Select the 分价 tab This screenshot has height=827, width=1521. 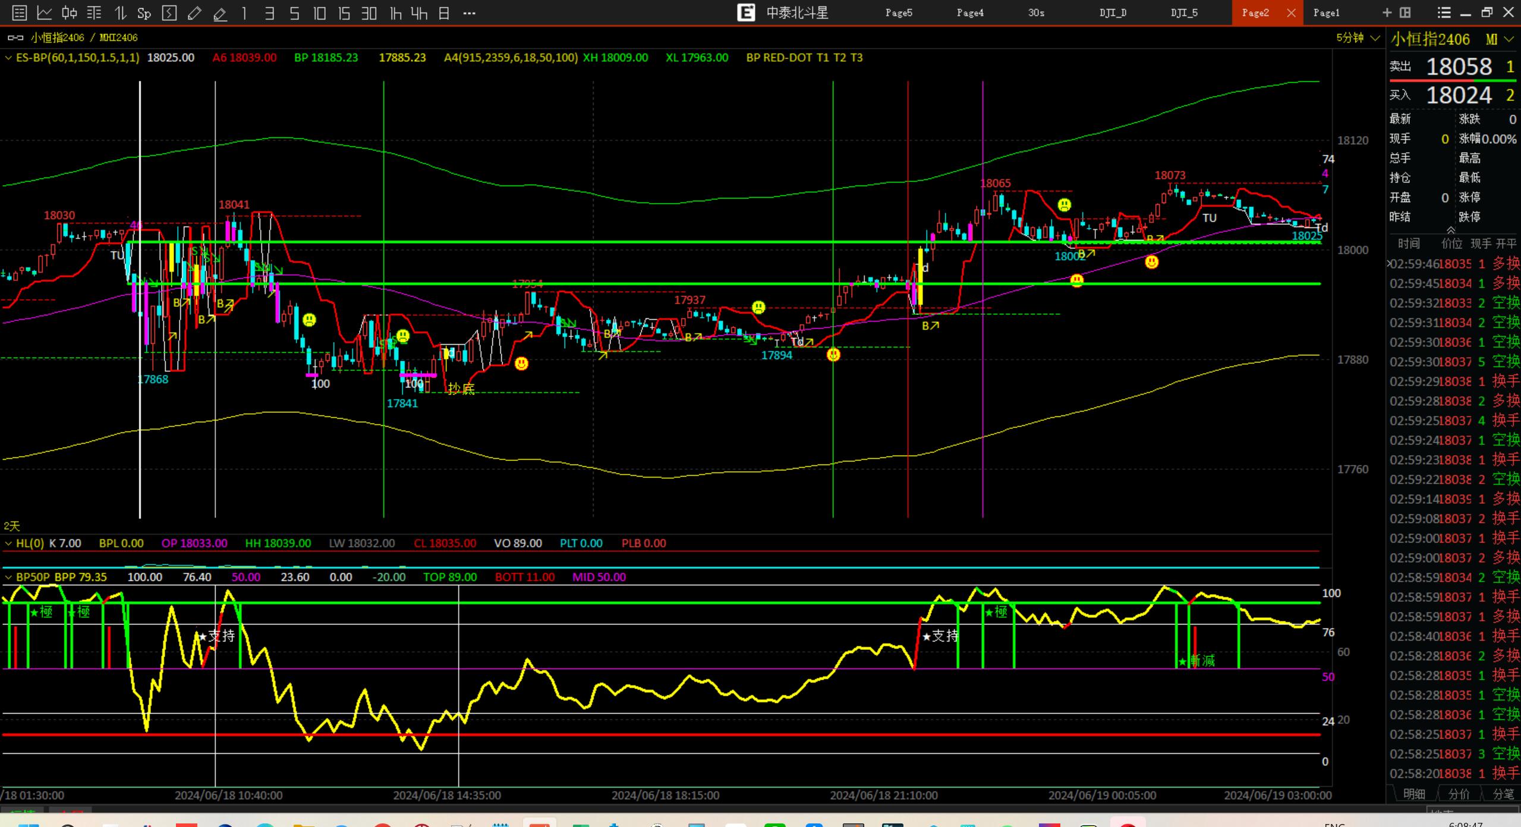click(x=1459, y=794)
